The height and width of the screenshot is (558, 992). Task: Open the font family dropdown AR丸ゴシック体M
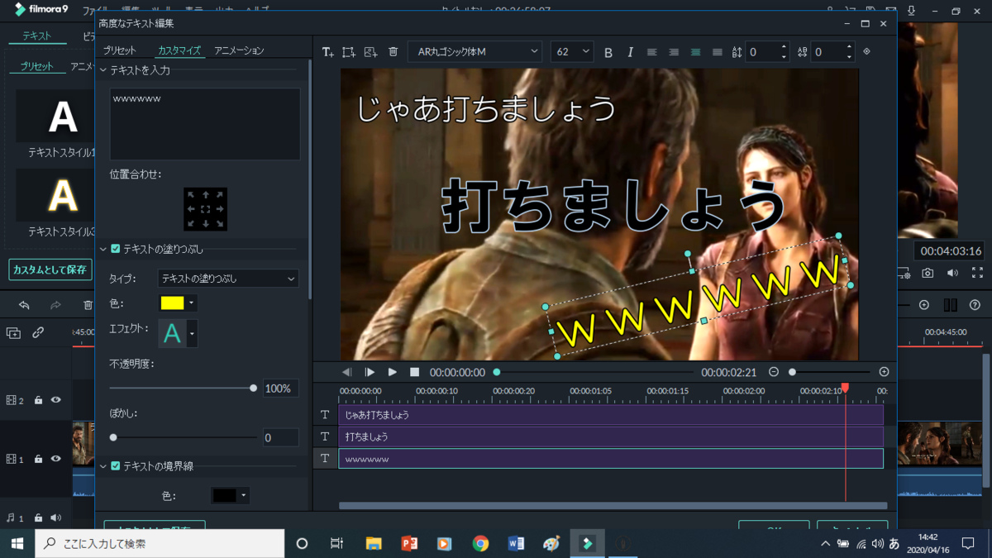click(475, 51)
